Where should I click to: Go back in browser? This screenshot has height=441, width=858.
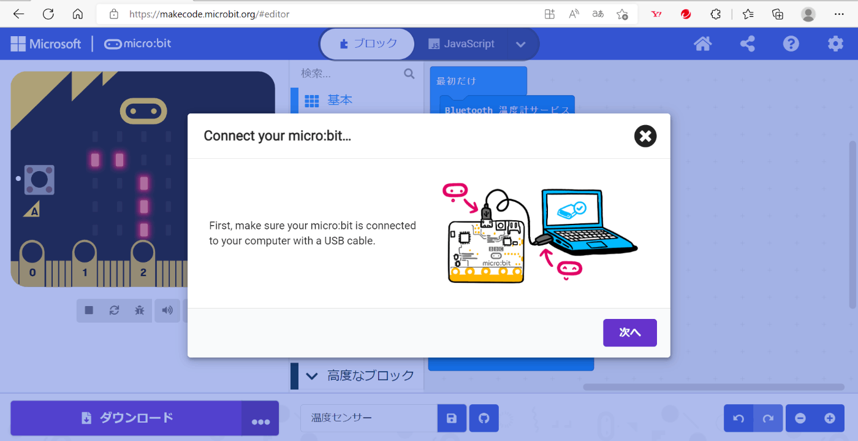pos(19,13)
